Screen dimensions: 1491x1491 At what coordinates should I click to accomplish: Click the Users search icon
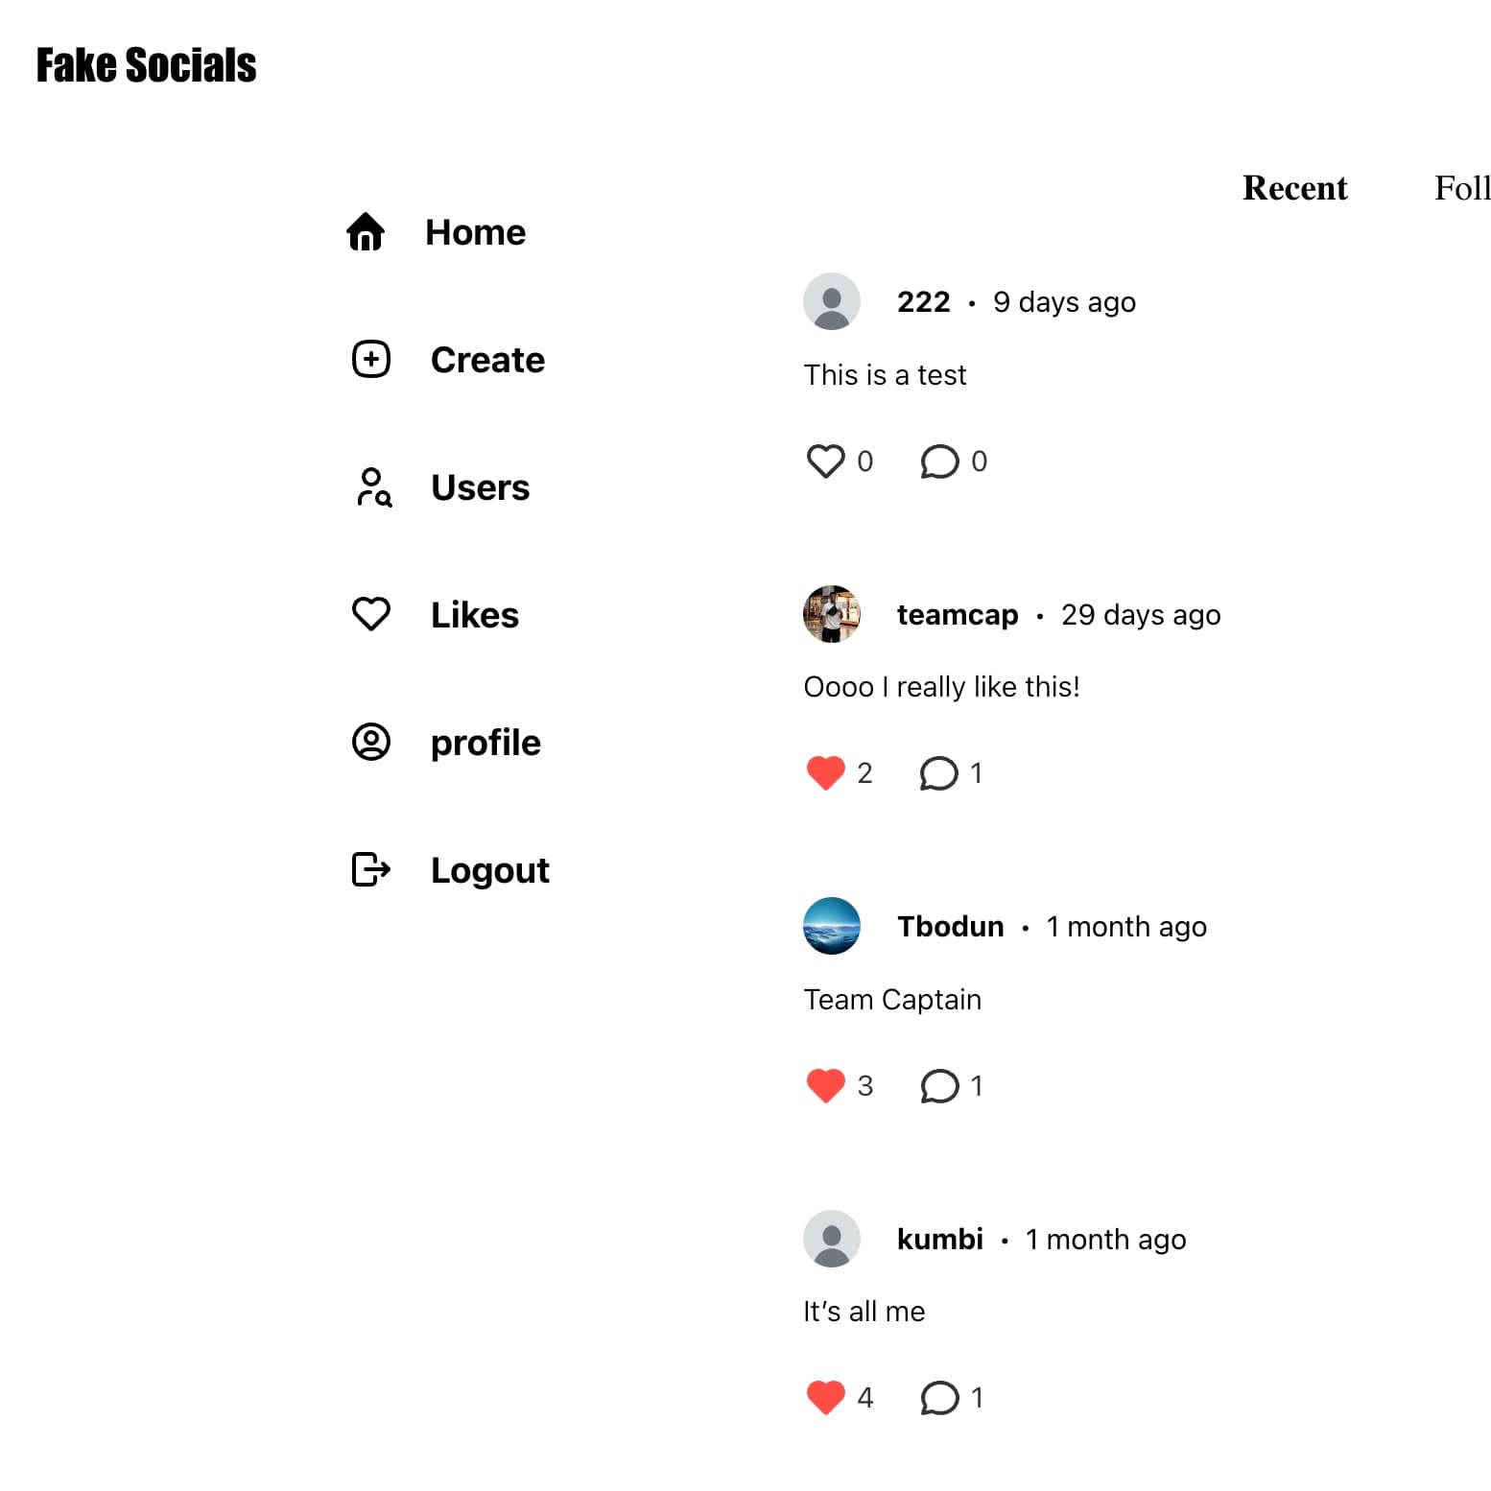(372, 487)
